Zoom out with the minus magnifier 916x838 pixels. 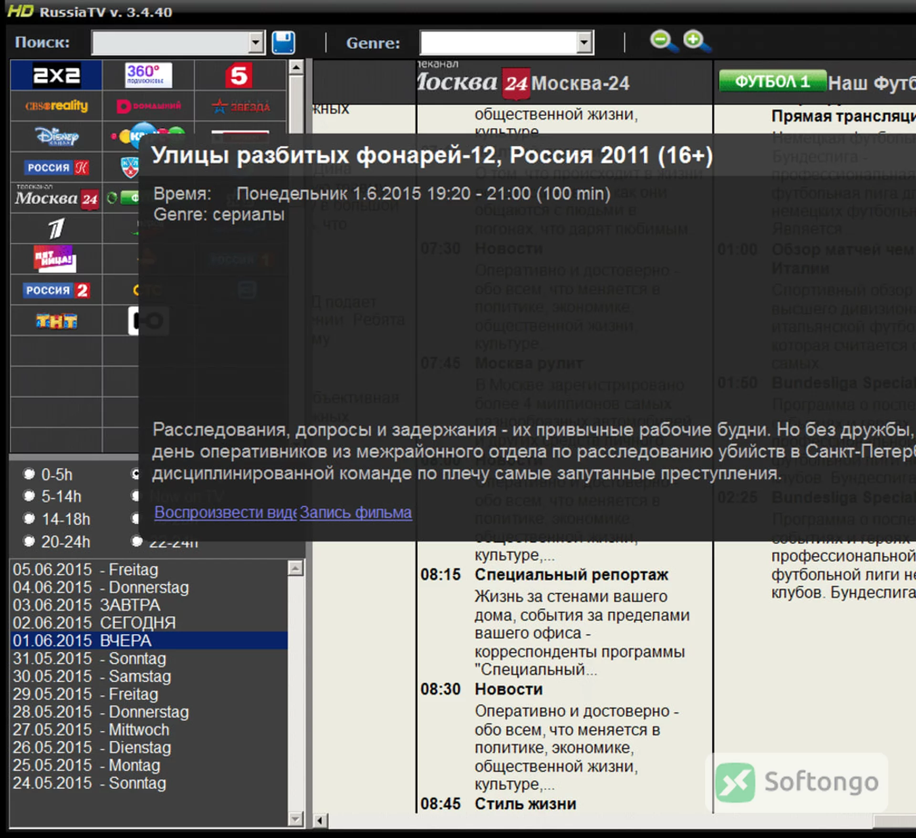[664, 41]
